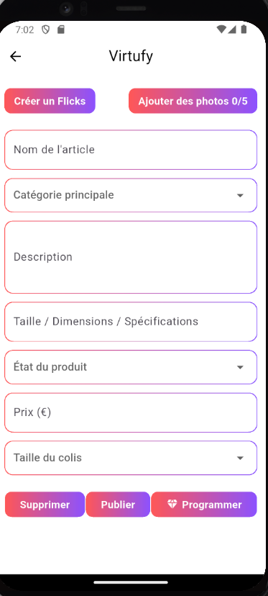Viewport: 268px width, 596px height.
Task: Tap the battery icon in status bar
Action: 244,30
